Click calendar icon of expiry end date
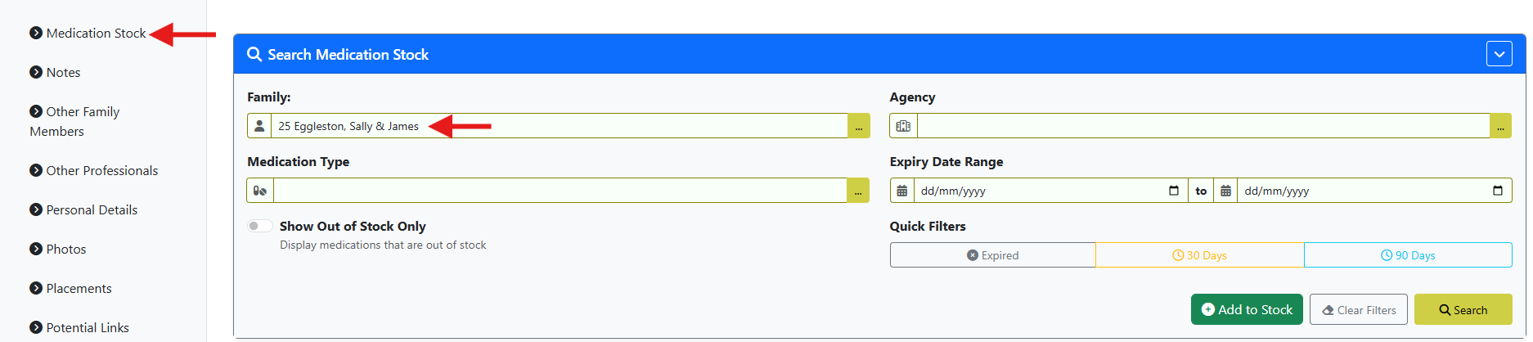This screenshot has height=342, width=1533. [1225, 191]
